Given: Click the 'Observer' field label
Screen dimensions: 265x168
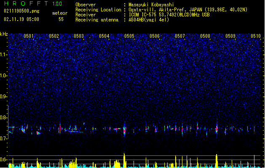Looking at the screenshot, I should point(86,5).
